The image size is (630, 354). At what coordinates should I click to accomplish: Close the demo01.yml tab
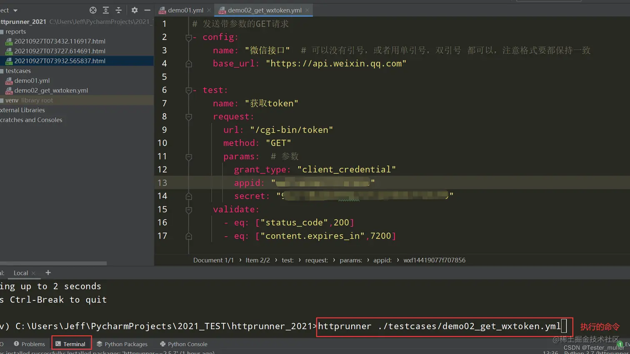tap(209, 10)
